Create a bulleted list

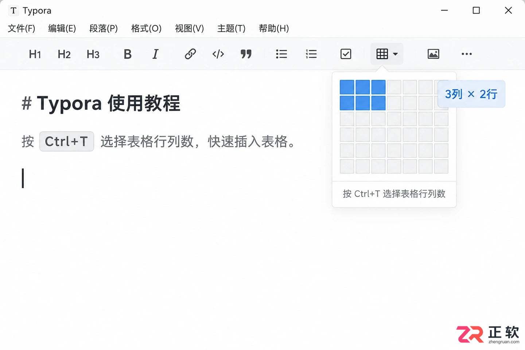point(281,54)
